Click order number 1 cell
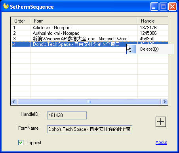The image size is (179, 153). point(14,28)
